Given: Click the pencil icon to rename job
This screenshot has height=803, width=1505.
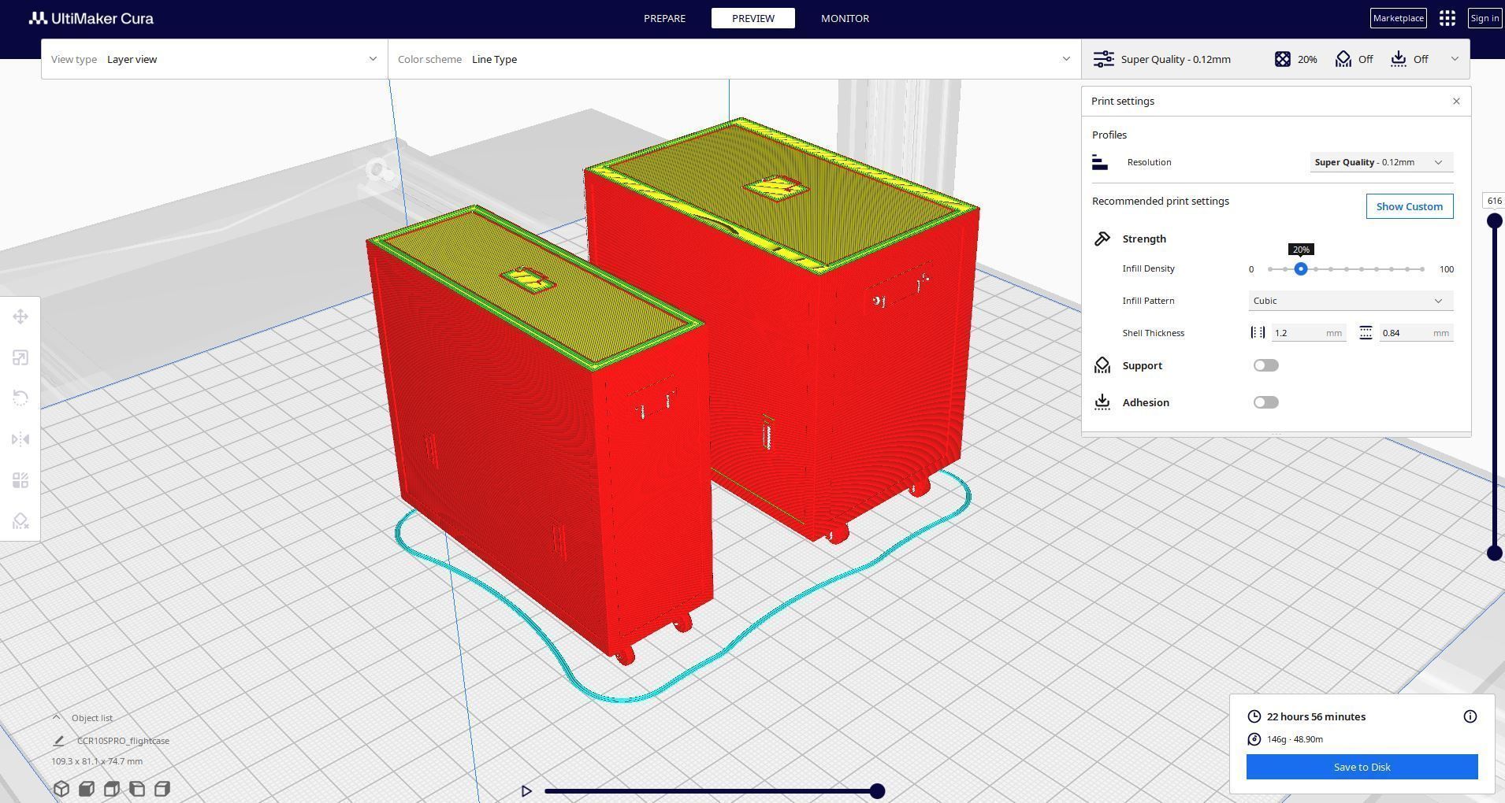Looking at the screenshot, I should pyautogui.click(x=58, y=741).
